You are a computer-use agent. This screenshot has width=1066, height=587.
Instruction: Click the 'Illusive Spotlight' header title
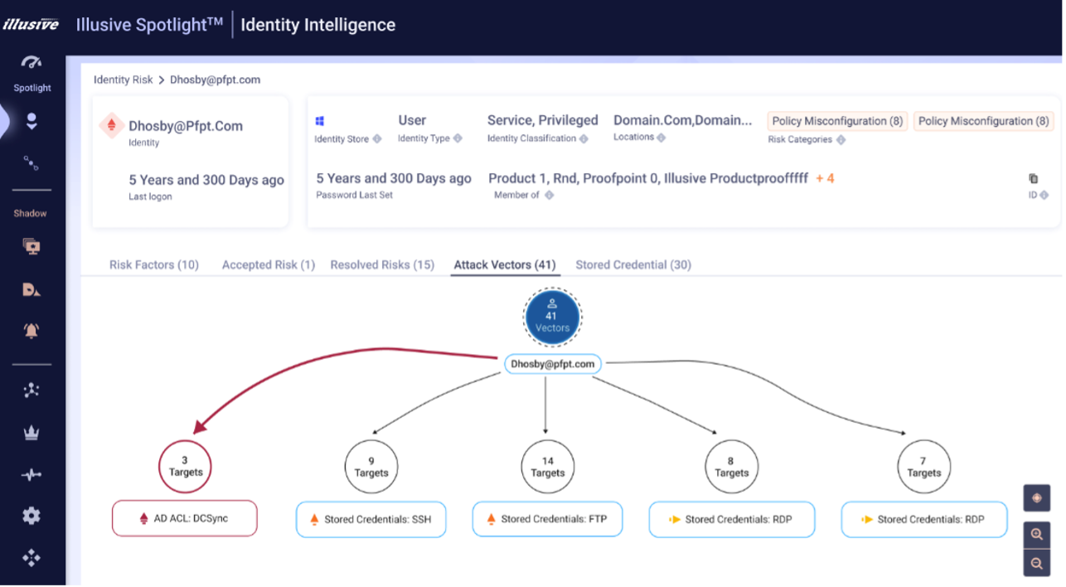click(x=150, y=25)
